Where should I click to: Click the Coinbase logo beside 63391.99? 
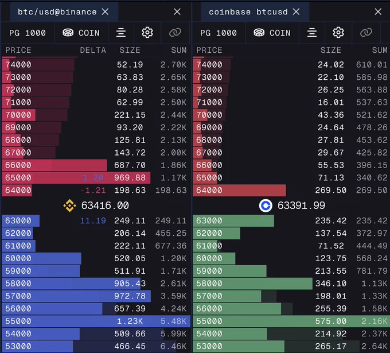tap(266, 205)
